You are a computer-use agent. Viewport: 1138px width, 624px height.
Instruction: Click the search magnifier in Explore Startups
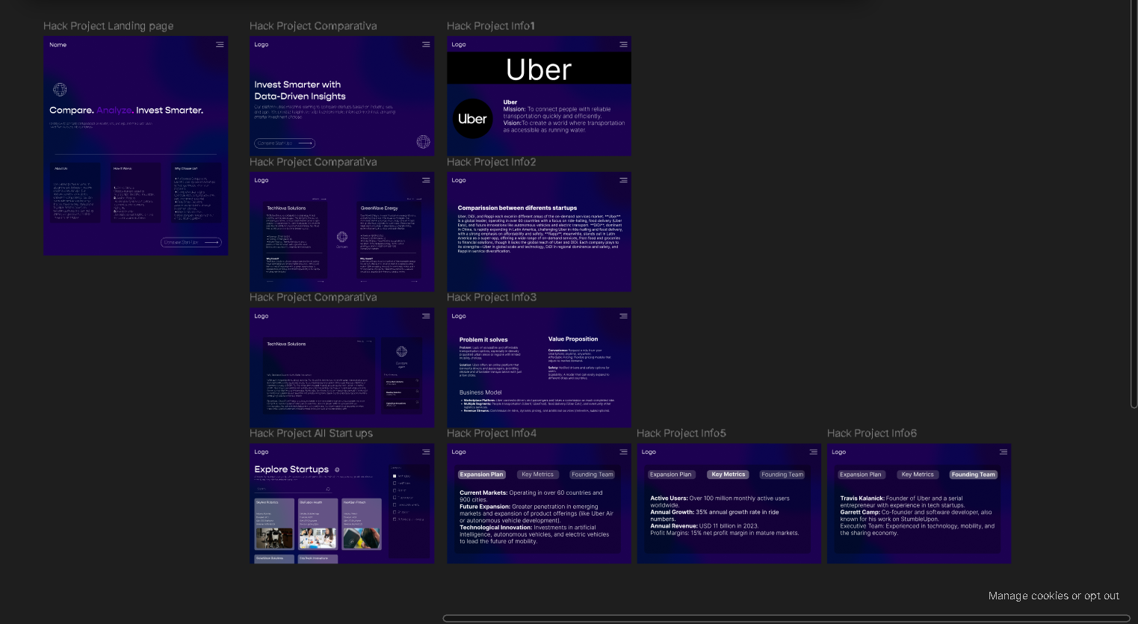pyautogui.click(x=327, y=489)
